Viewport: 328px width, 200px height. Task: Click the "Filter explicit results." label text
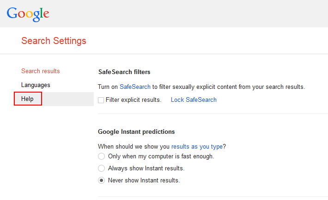(134, 100)
